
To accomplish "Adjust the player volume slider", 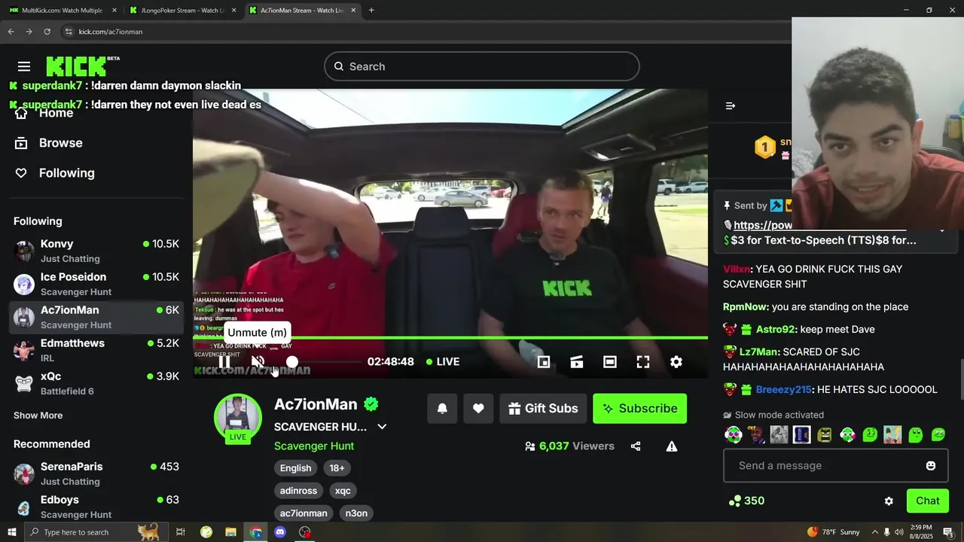I will (292, 362).
